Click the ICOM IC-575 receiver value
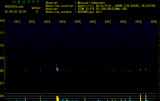Image resolution: width=160 pixels, height=101 pixels. click(102, 9)
